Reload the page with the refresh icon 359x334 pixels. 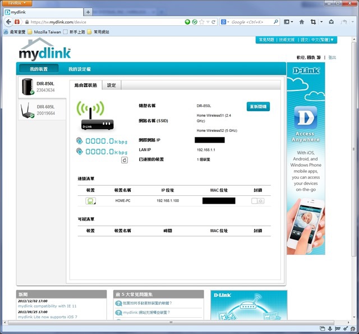[213, 22]
